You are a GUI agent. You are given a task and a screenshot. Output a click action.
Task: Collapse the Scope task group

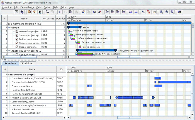pos(9,28)
